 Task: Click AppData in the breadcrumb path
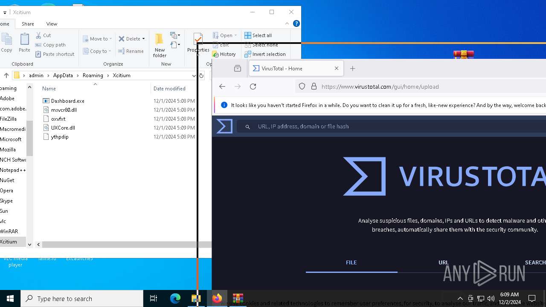click(63, 75)
